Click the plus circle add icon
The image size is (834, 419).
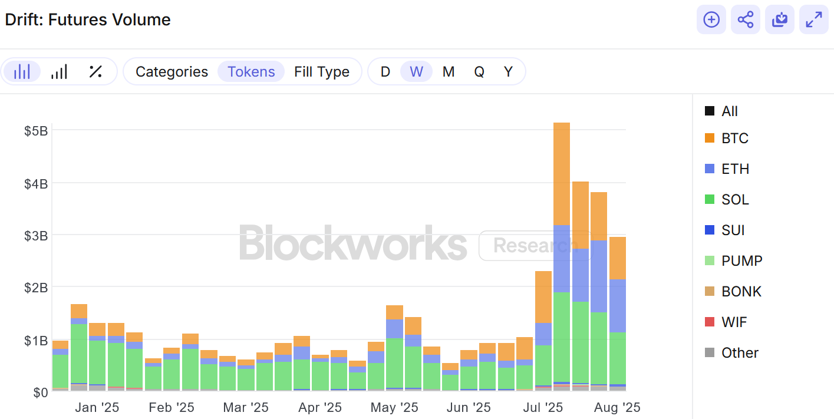(711, 19)
